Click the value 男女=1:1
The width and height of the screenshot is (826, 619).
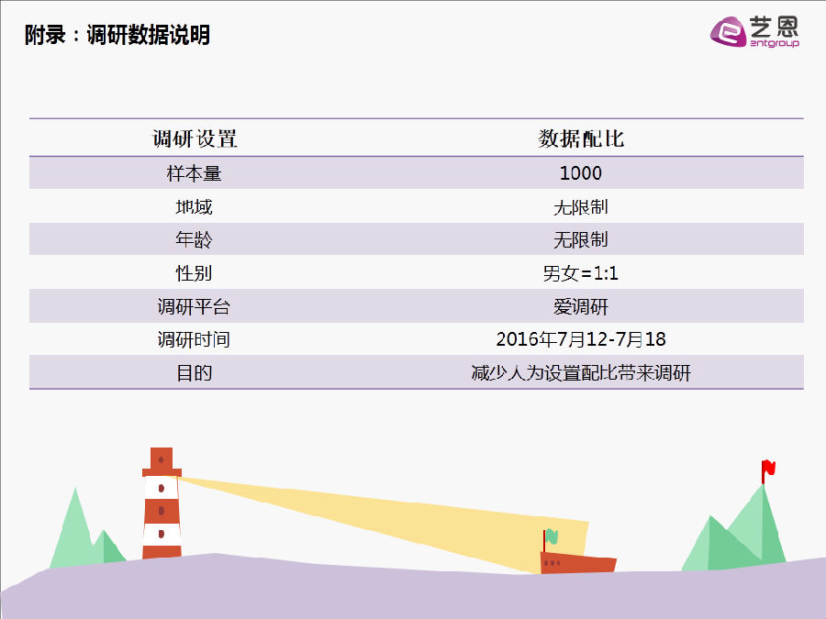pos(581,273)
